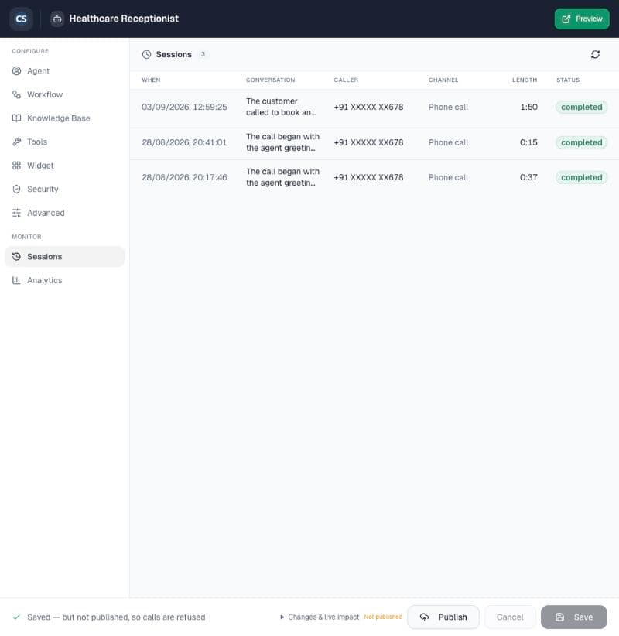
Task: Click the robot icon beside Healthcare Receptionist
Action: (57, 19)
